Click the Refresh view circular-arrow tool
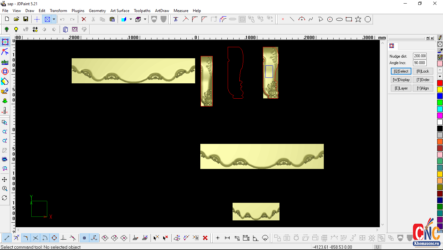Viewport: 443px width, 250px height. (x=5, y=198)
